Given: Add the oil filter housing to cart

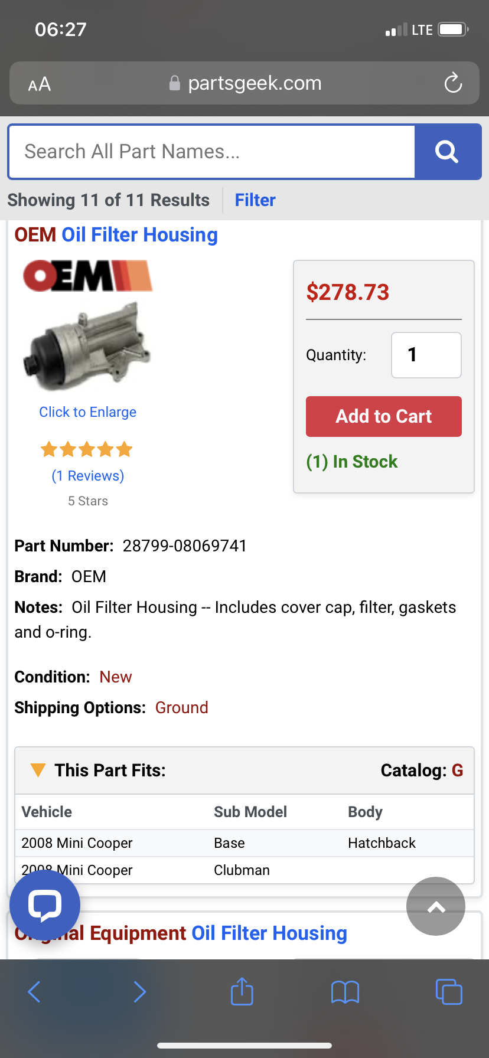Looking at the screenshot, I should 383,416.
